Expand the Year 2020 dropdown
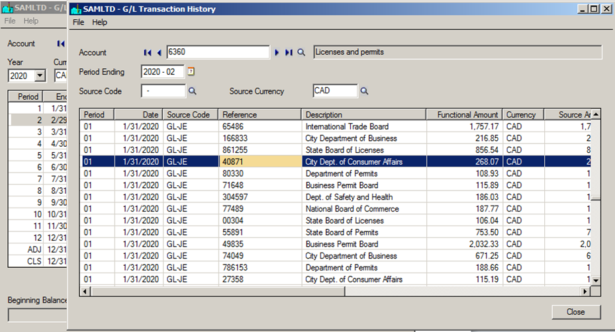615x332 pixels. click(40, 75)
